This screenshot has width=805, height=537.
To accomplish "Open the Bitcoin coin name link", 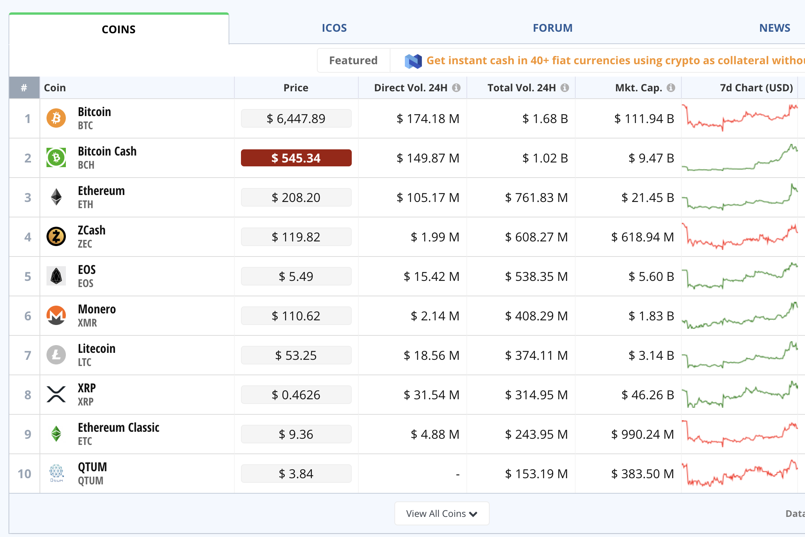I will pos(94,112).
